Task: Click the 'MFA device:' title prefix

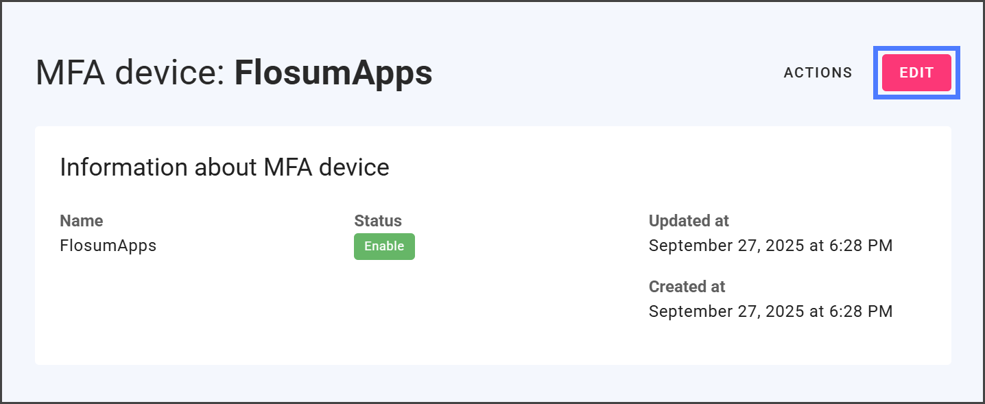Action: coord(130,73)
